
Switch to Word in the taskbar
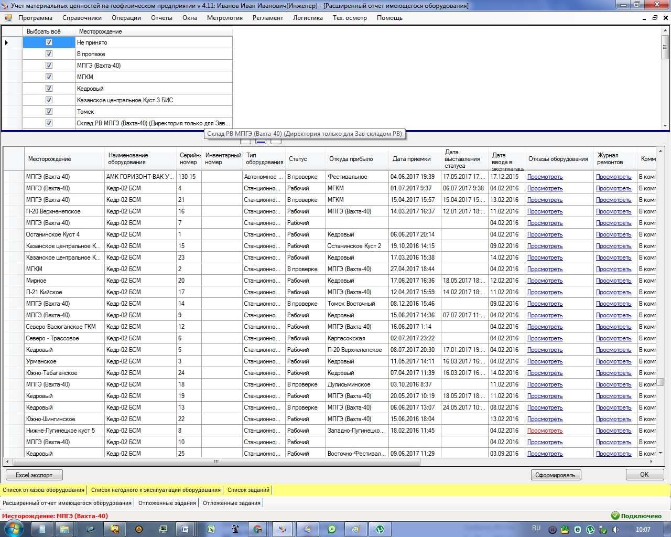(186, 529)
